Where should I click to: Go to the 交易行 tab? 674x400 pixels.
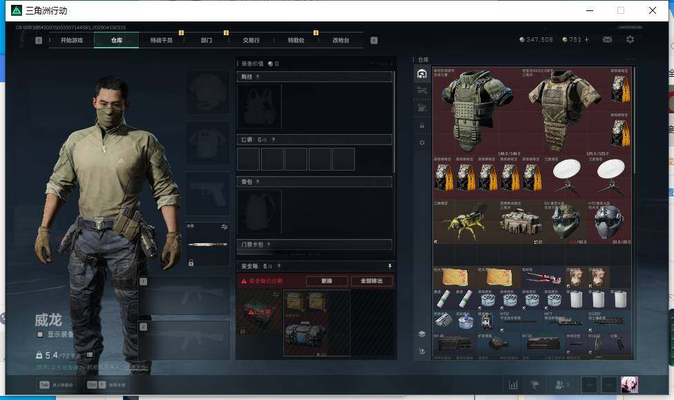251,40
